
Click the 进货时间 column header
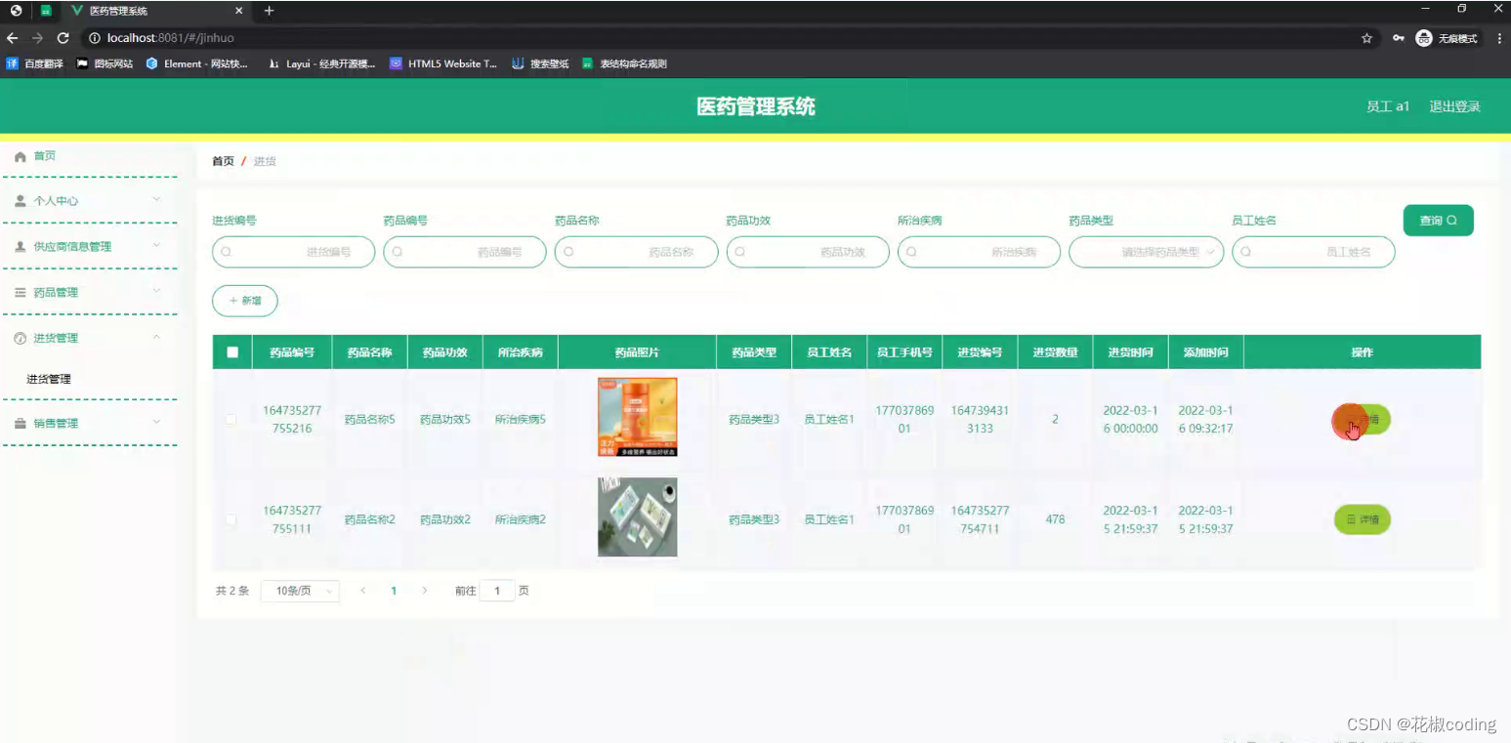tap(1130, 352)
